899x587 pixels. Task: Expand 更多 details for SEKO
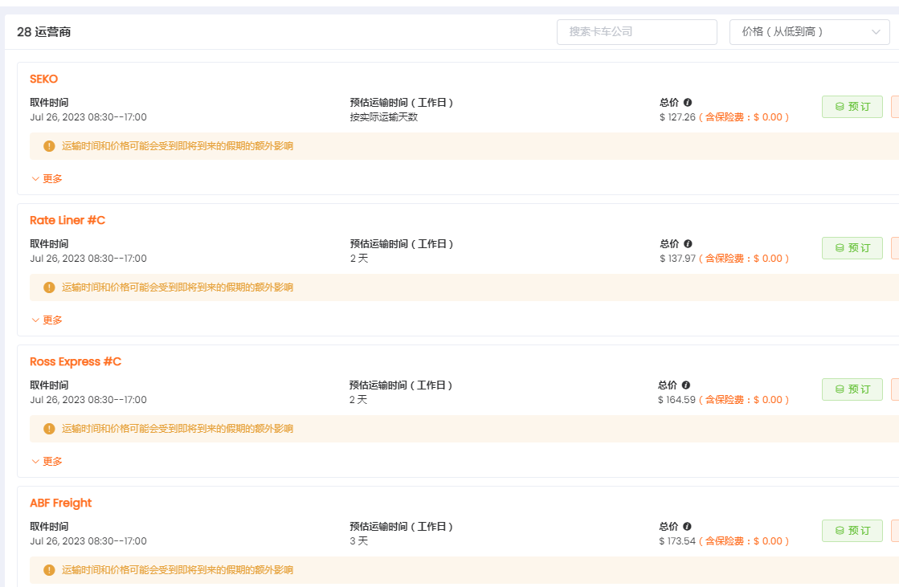tap(47, 179)
